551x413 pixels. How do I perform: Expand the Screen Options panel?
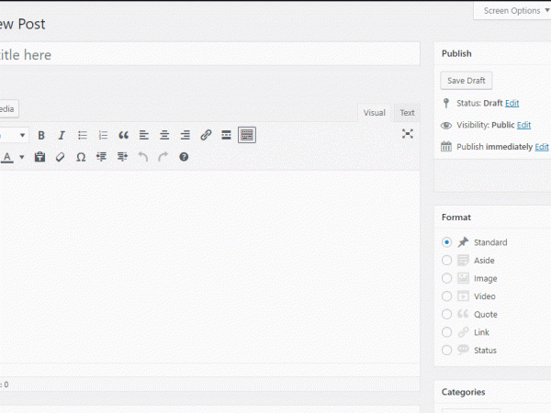(x=512, y=11)
